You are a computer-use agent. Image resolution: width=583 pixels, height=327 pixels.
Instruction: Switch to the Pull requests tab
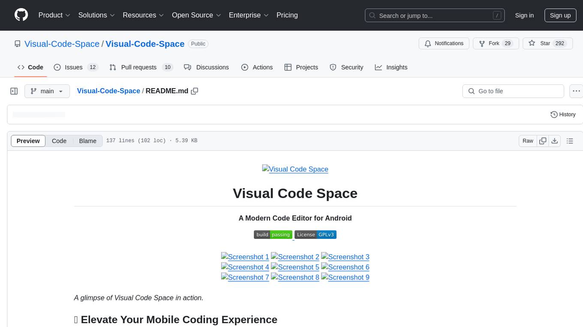[141, 67]
